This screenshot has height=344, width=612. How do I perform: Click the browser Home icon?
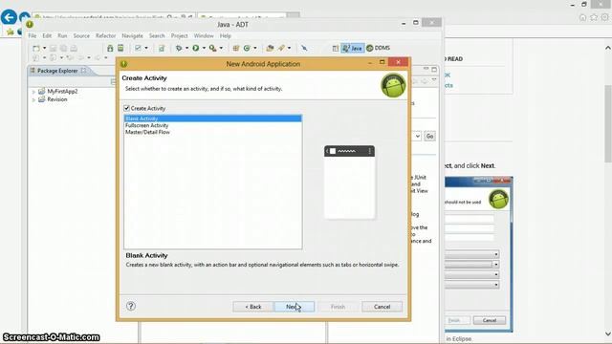[582, 17]
